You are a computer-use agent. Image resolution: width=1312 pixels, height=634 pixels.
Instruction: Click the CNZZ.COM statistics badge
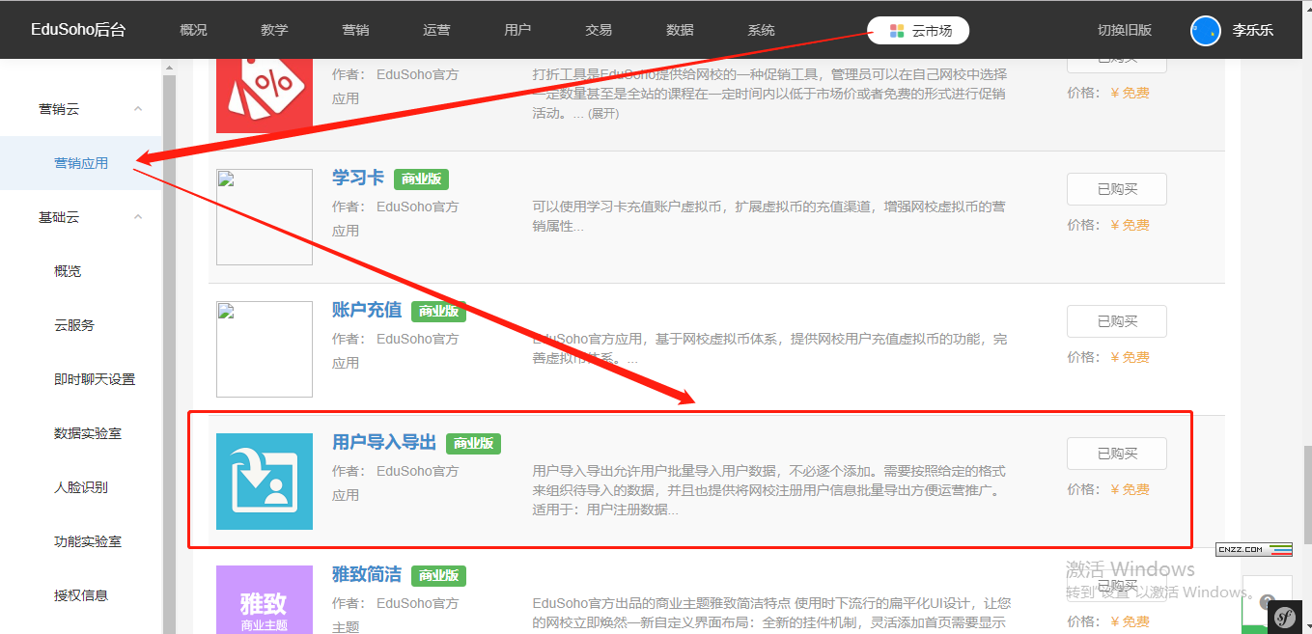pyautogui.click(x=1254, y=549)
